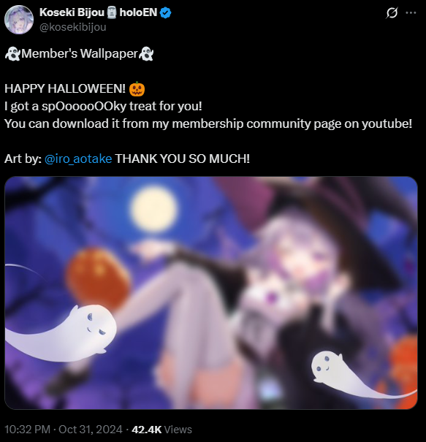Click ghost emoji before Member's Wallpaper
The height and width of the screenshot is (442, 426).
tap(12, 53)
